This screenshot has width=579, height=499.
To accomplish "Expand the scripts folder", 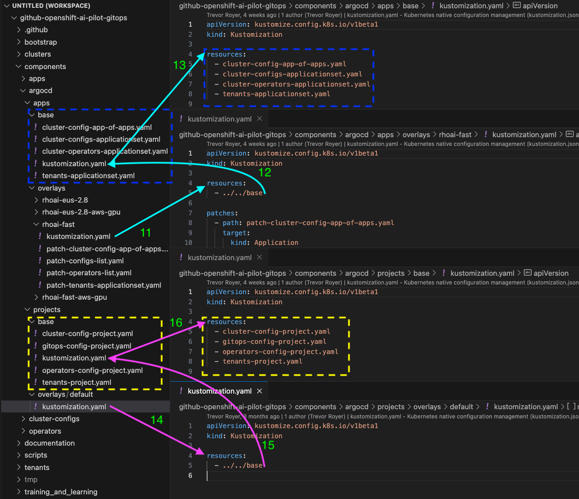I will (x=18, y=455).
